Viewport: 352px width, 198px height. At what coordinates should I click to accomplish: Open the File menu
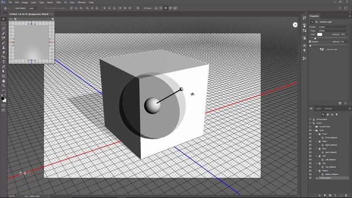point(10,2)
